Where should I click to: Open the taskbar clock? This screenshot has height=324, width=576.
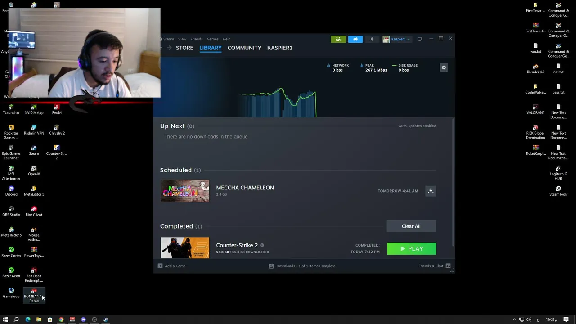552,319
